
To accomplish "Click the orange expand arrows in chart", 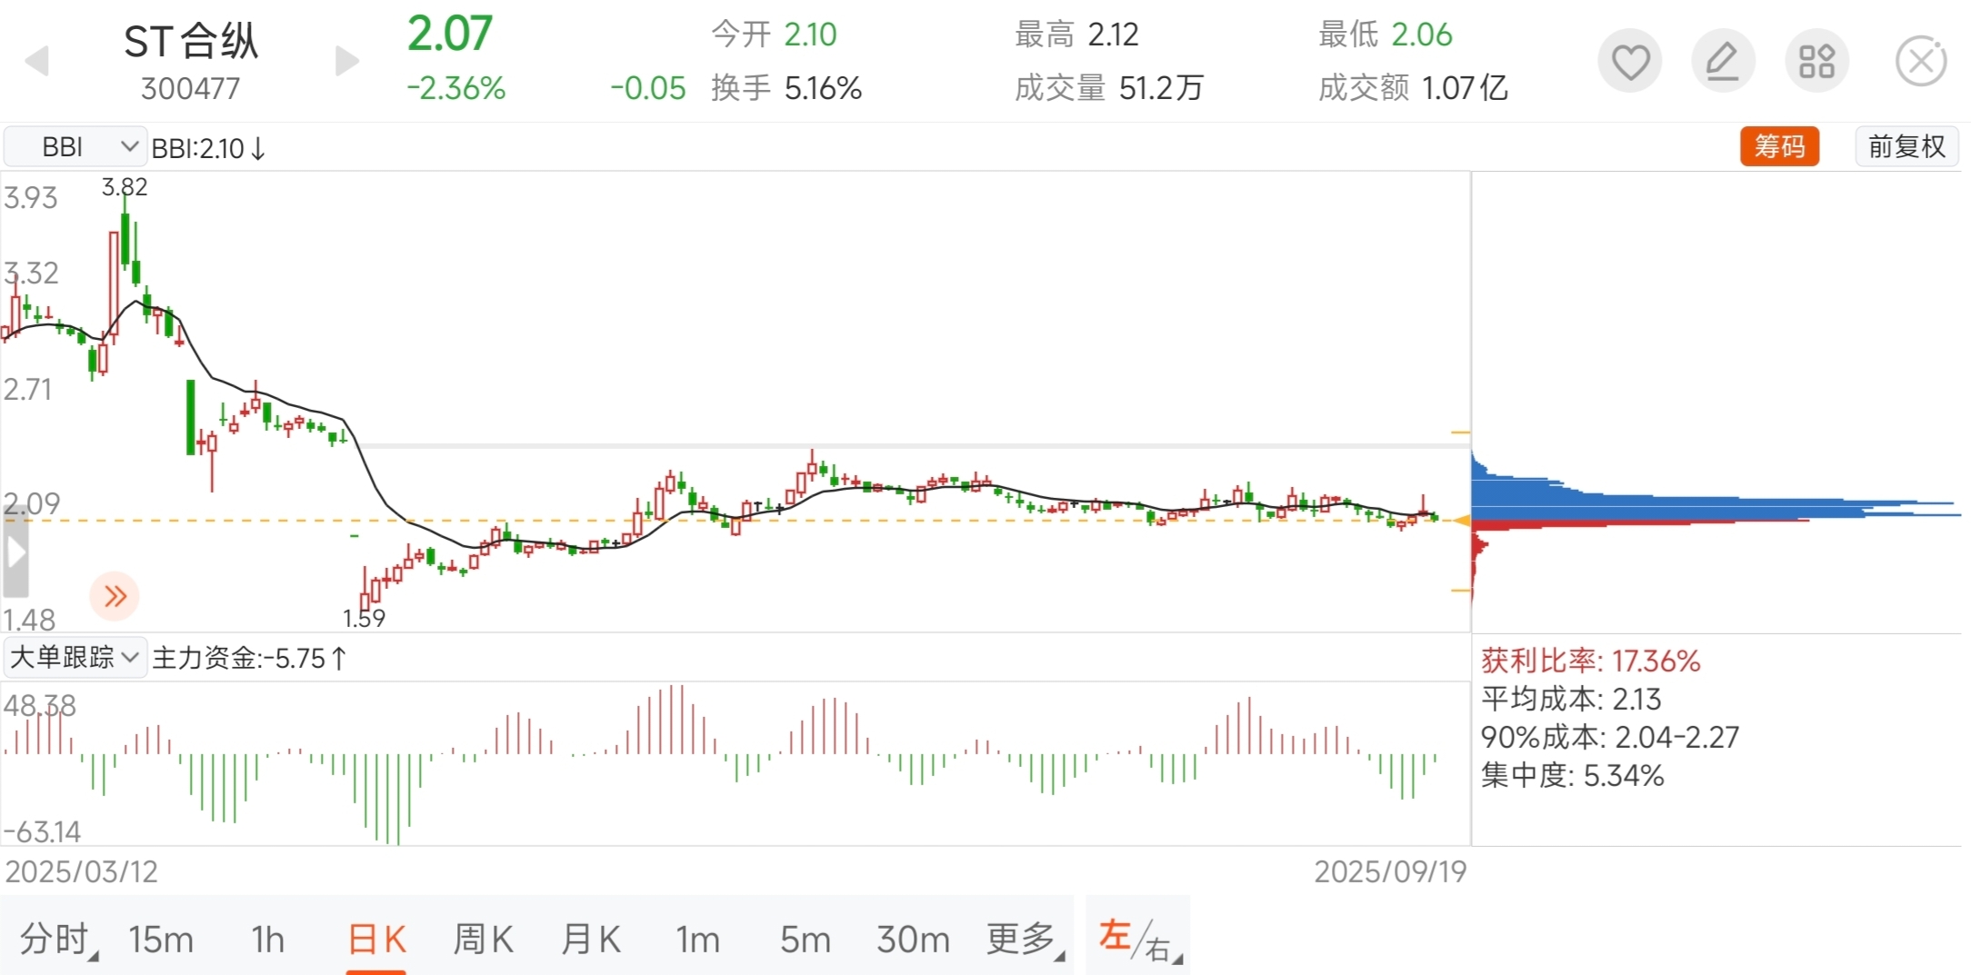I will (x=115, y=595).
